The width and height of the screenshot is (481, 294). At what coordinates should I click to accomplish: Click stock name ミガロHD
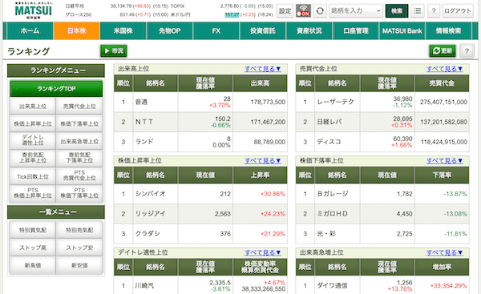[332, 214]
